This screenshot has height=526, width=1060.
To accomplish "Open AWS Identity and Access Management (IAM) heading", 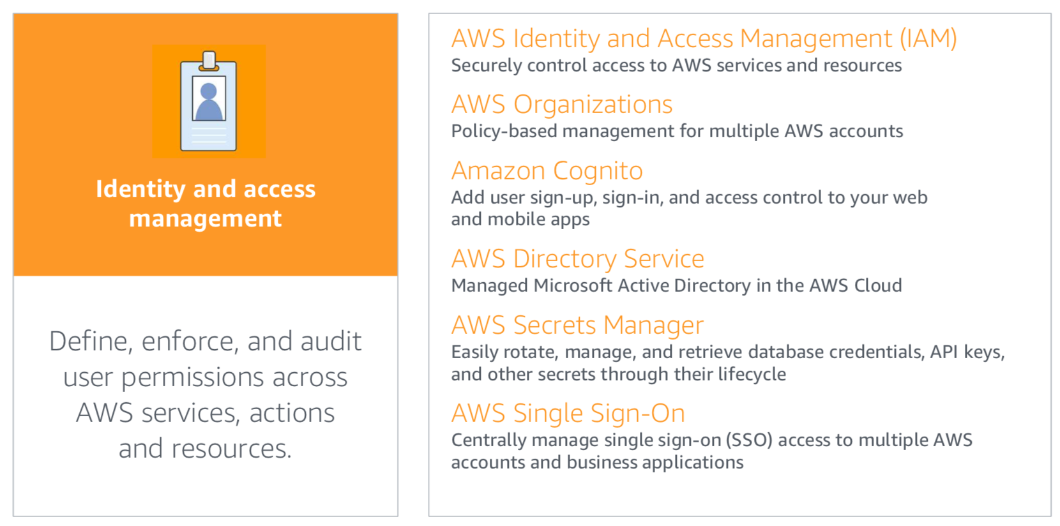I will pyautogui.click(x=704, y=39).
